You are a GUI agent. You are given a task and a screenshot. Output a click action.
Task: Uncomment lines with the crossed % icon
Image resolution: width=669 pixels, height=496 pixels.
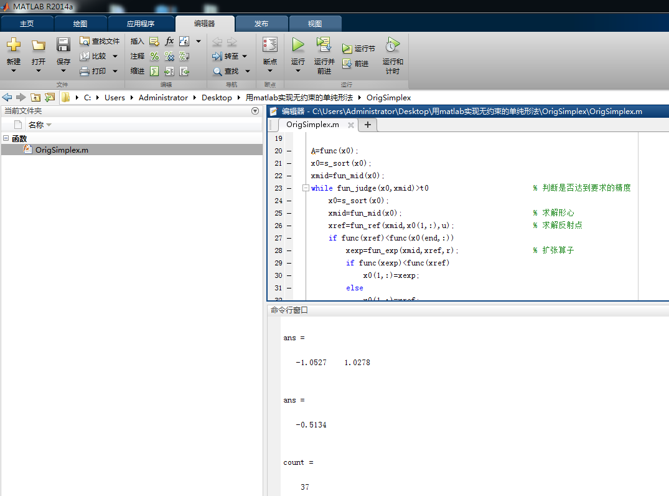tap(169, 56)
